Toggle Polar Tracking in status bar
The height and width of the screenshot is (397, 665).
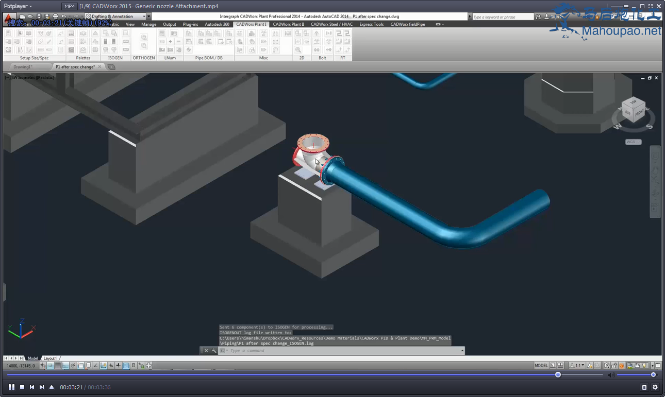73,366
